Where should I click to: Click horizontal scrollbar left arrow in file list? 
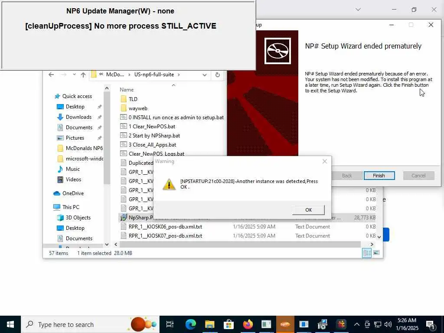click(116, 244)
